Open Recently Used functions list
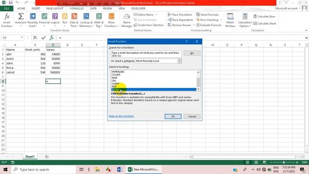The height and width of the screenshot is (174, 309). (x=32, y=20)
